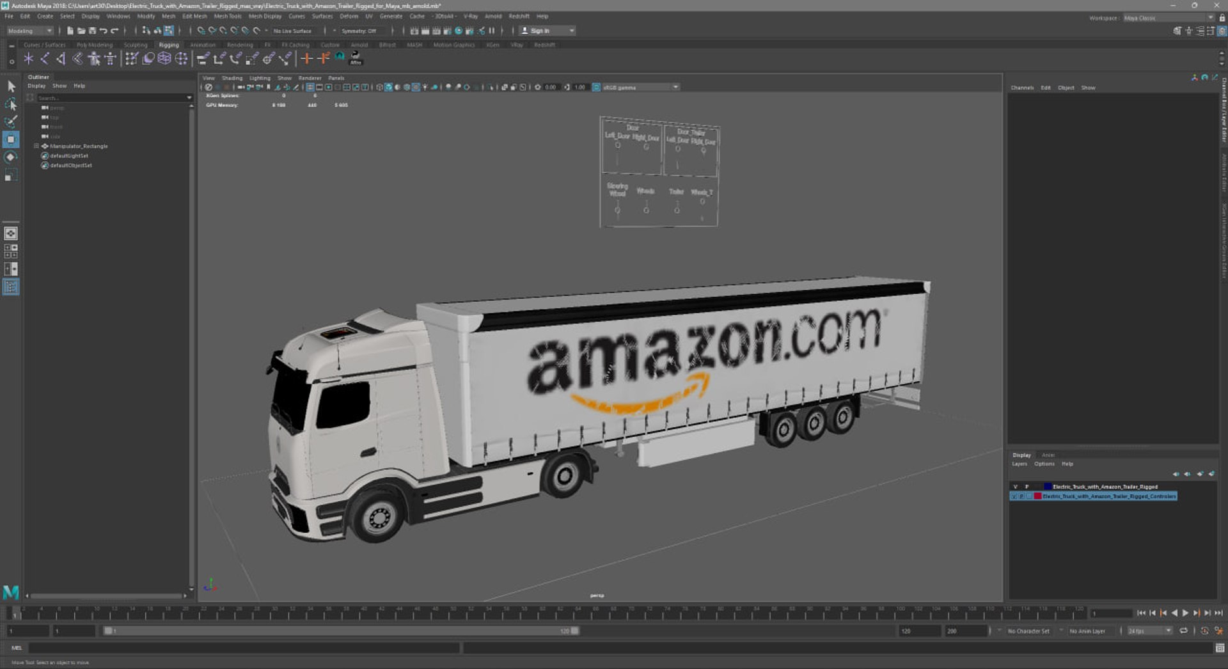Click the Bind Skin shelf icon
The height and width of the screenshot is (669, 1228).
click(x=78, y=59)
